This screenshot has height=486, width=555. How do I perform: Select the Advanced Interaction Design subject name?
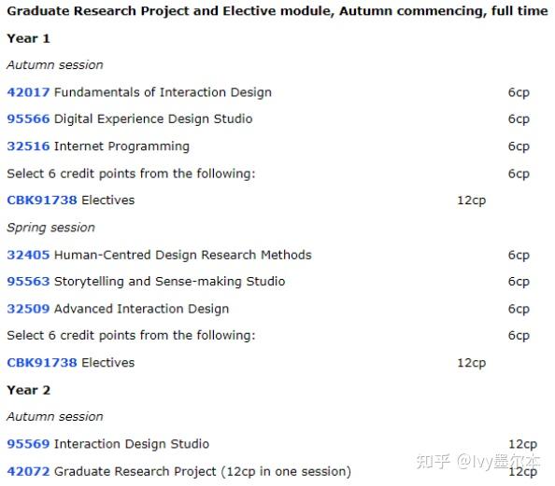(x=142, y=309)
